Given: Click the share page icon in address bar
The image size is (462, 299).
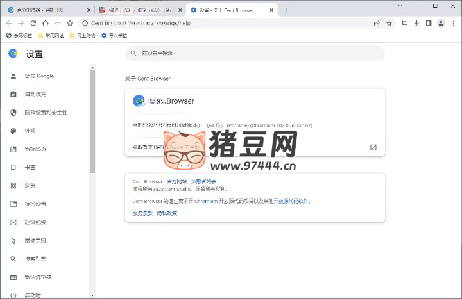Looking at the screenshot, I should pyautogui.click(x=377, y=23).
